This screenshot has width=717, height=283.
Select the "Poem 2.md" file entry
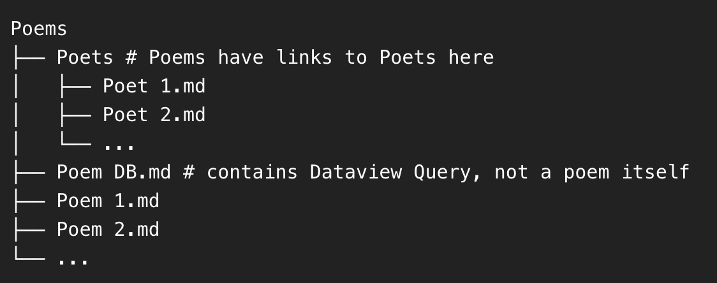(x=108, y=230)
